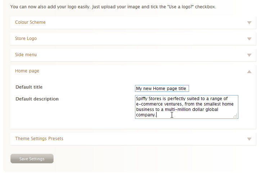
Task: Click the Theme Settings Presets arrow icon
Action: coord(249,139)
